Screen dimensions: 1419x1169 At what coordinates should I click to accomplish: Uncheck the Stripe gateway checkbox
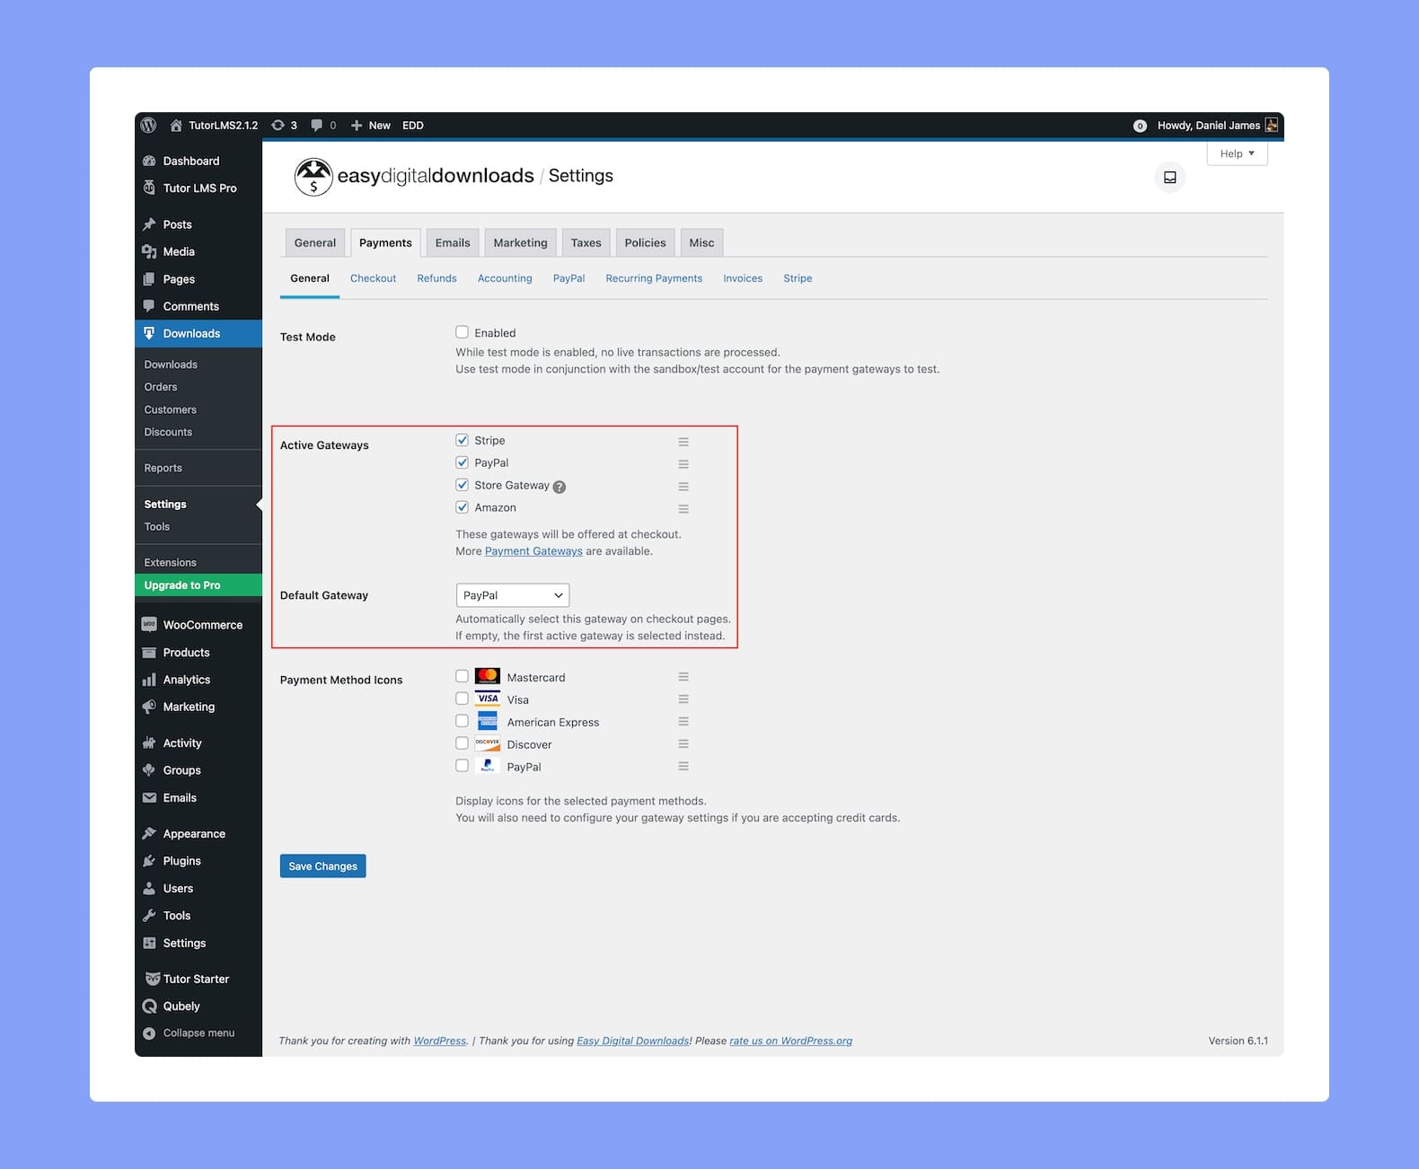462,440
